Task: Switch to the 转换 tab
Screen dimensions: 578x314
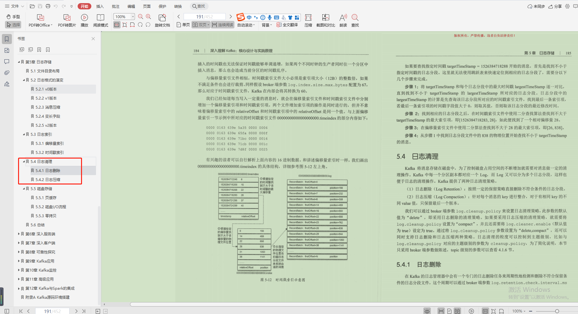Action: [x=178, y=6]
